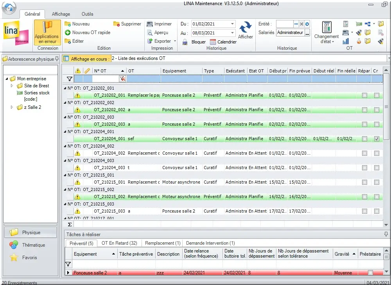391x285 pixels.
Task: Click flask icon in OT group
Action: [x=359, y=41]
